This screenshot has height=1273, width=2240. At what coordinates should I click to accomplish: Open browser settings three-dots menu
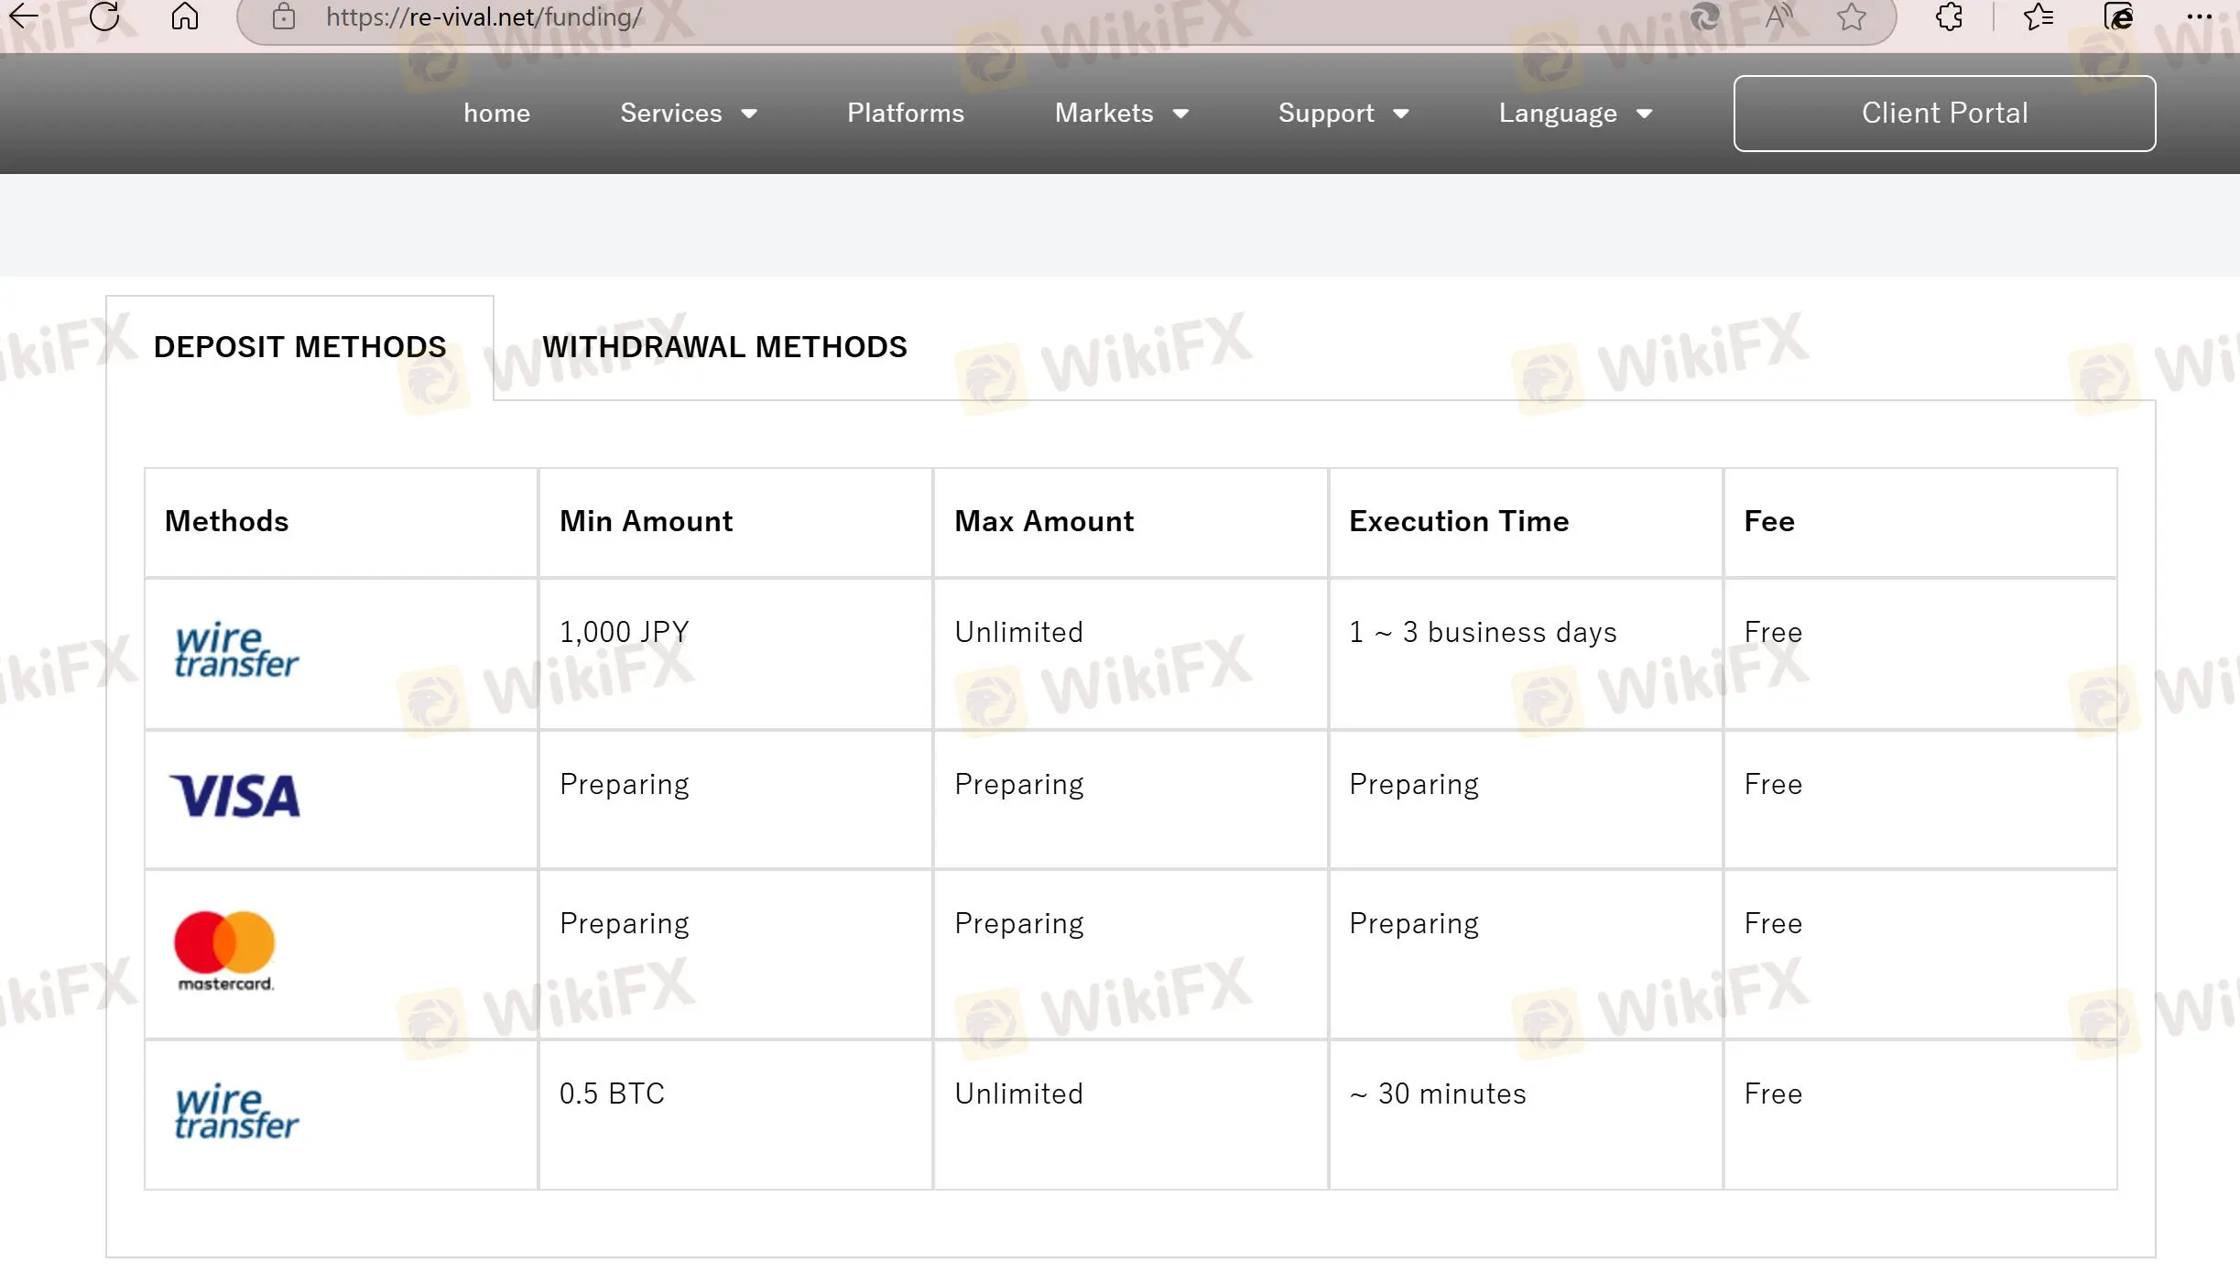click(x=2199, y=16)
